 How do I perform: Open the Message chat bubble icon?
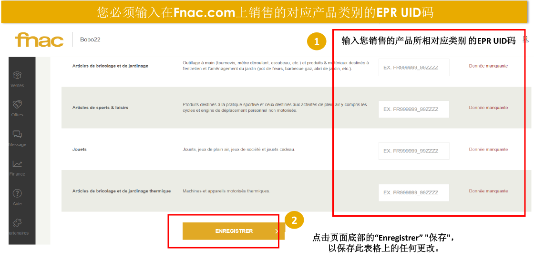pyautogui.click(x=17, y=134)
